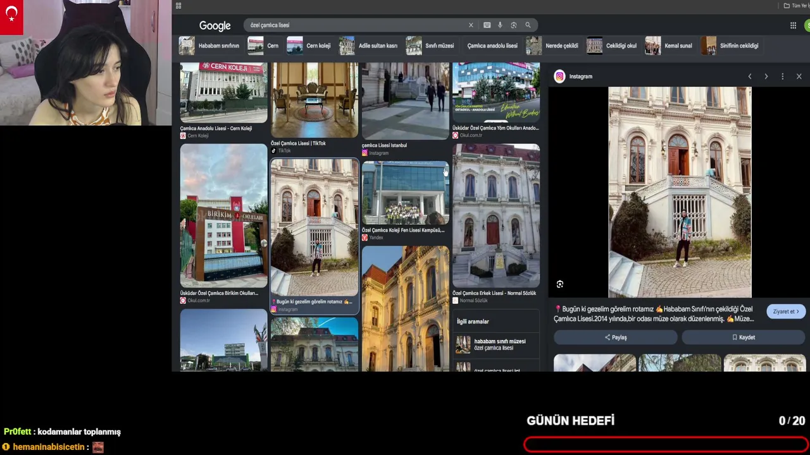810x455 pixels.
Task: Select the 'Cekildigi okul' filter chip
Action: pos(613,45)
